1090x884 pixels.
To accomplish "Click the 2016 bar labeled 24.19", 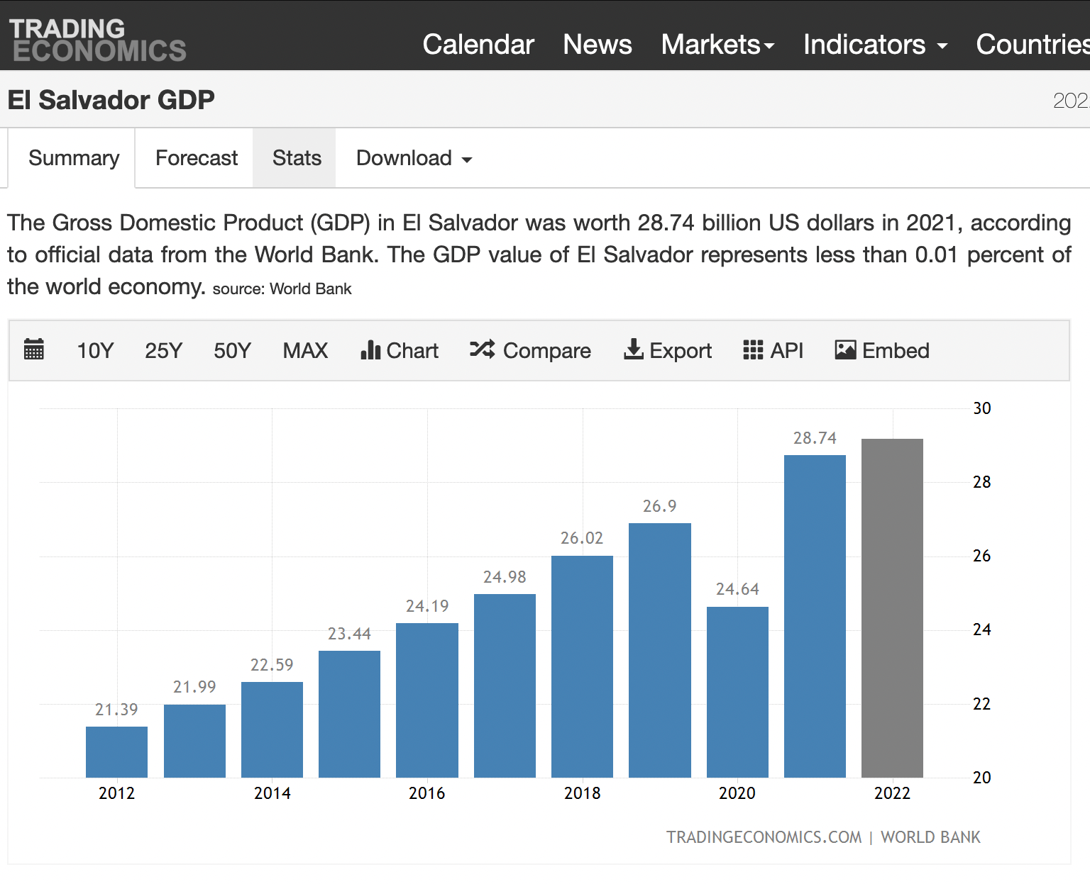I will [x=427, y=700].
